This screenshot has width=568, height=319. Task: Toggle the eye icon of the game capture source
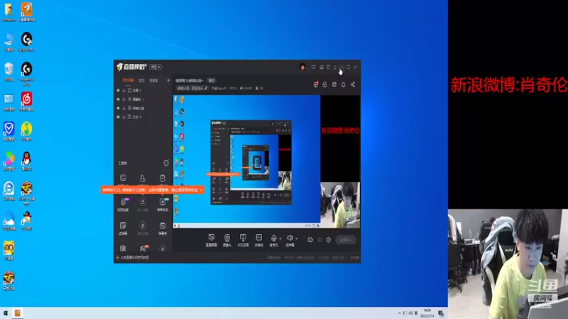(118, 108)
